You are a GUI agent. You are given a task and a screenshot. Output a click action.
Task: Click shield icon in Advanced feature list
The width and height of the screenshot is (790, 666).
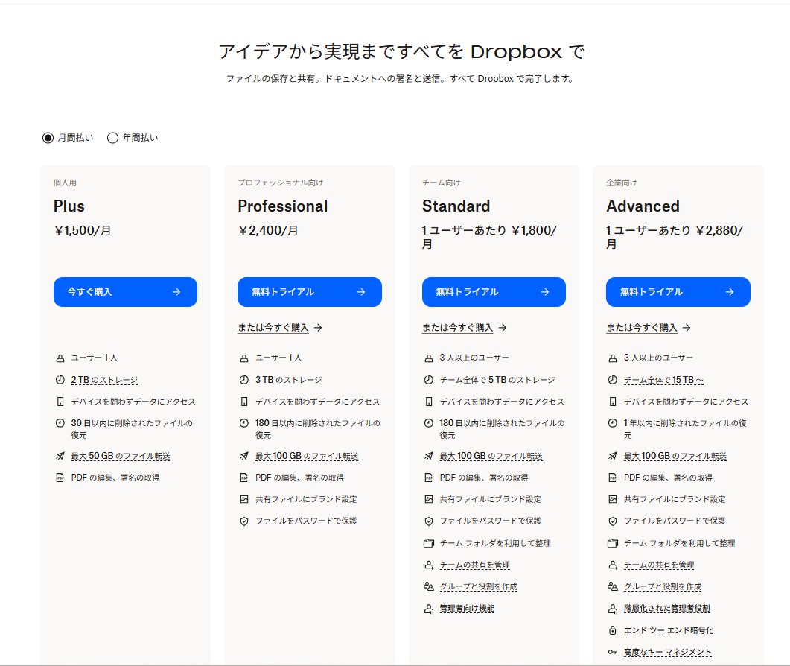[x=613, y=521]
